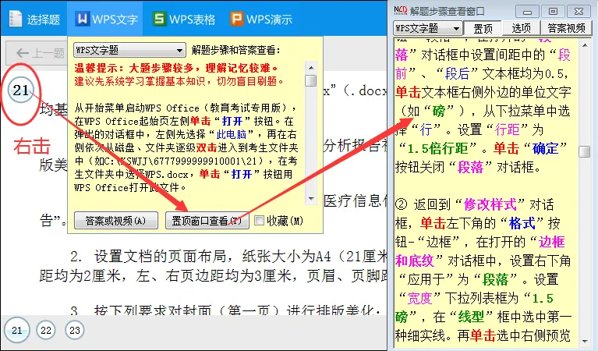Go back with 上一题 button
Image resolution: width=598 pixels, height=351 pixels.
pos(37,53)
